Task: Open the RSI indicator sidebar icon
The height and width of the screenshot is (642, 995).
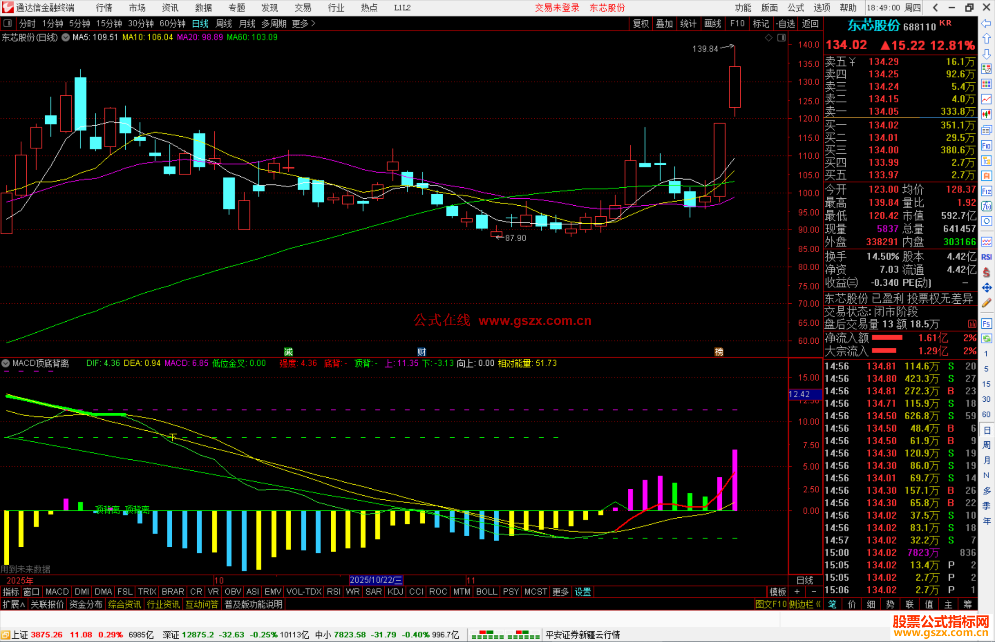Action: pyautogui.click(x=986, y=257)
